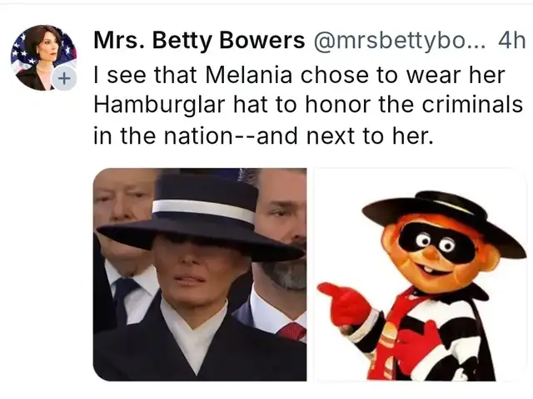Open the Hamburglar cartoon image

[421, 274]
